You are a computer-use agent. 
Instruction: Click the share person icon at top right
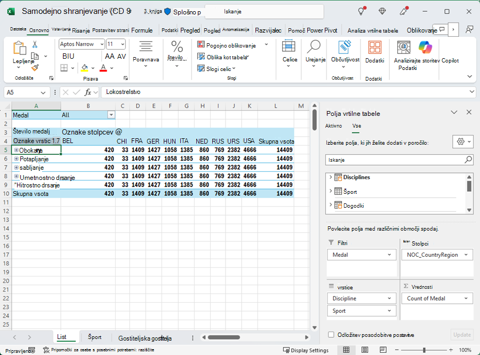click(x=469, y=30)
